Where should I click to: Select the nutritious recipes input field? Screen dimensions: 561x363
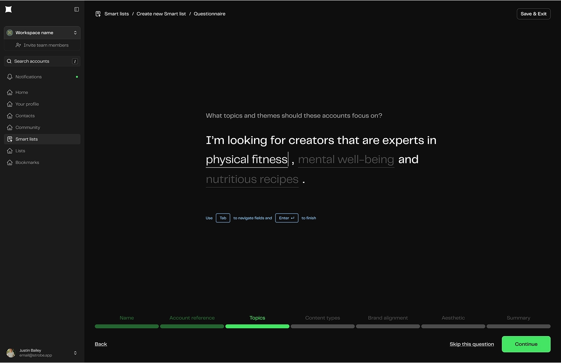(252, 180)
